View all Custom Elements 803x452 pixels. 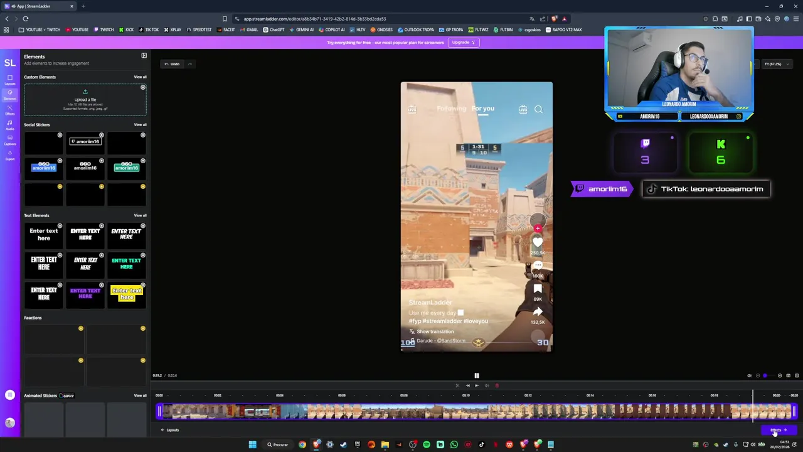coord(140,77)
